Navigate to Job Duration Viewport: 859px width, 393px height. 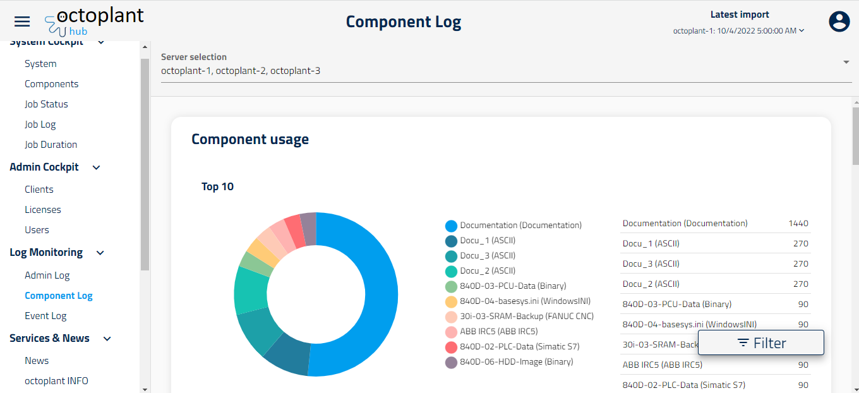pyautogui.click(x=51, y=145)
